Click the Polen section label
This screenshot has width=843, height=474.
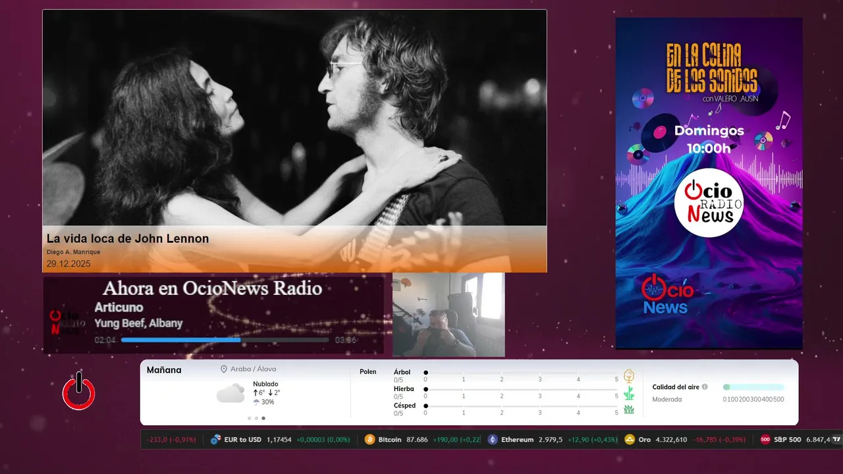click(368, 372)
